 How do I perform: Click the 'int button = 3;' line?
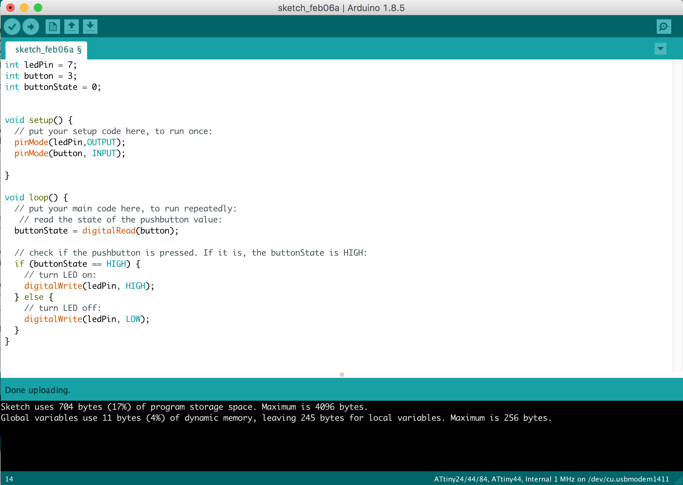[x=41, y=76]
